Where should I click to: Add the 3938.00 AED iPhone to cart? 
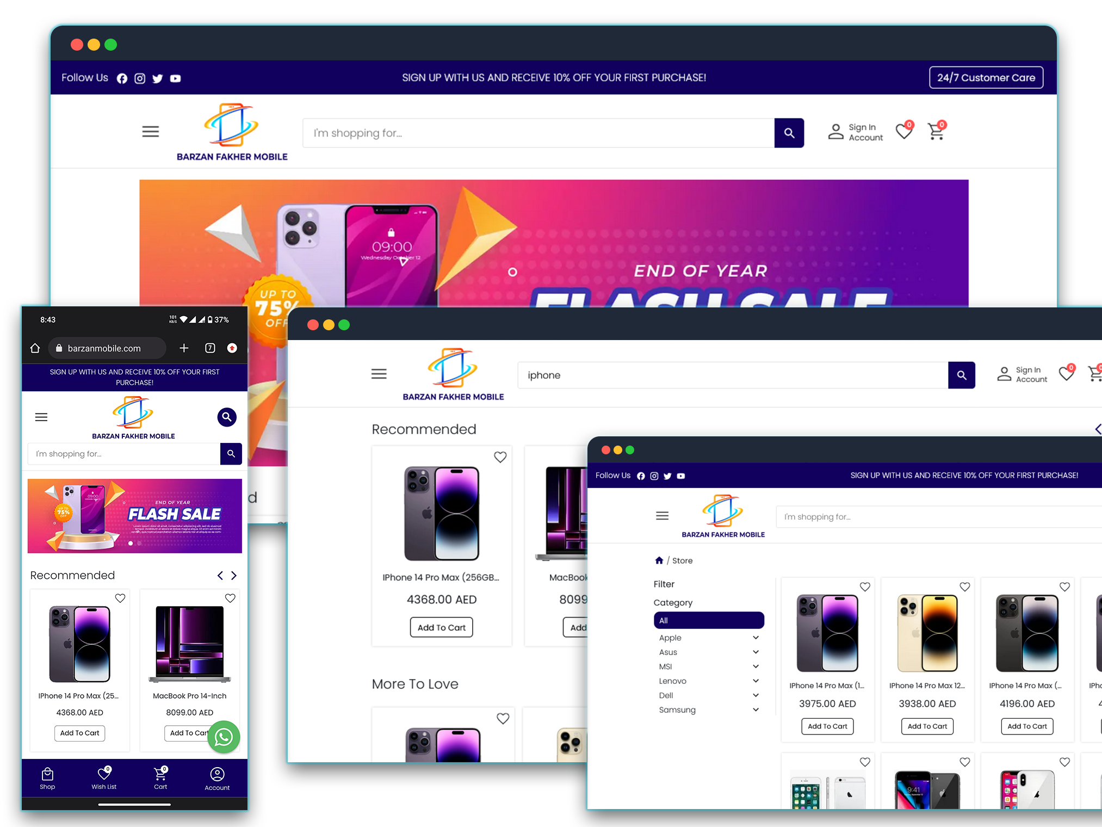click(x=927, y=726)
